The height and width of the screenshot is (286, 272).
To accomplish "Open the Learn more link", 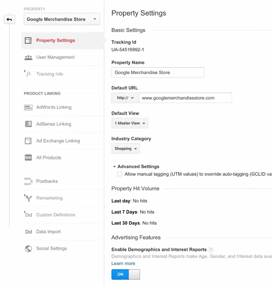I will 123,264.
